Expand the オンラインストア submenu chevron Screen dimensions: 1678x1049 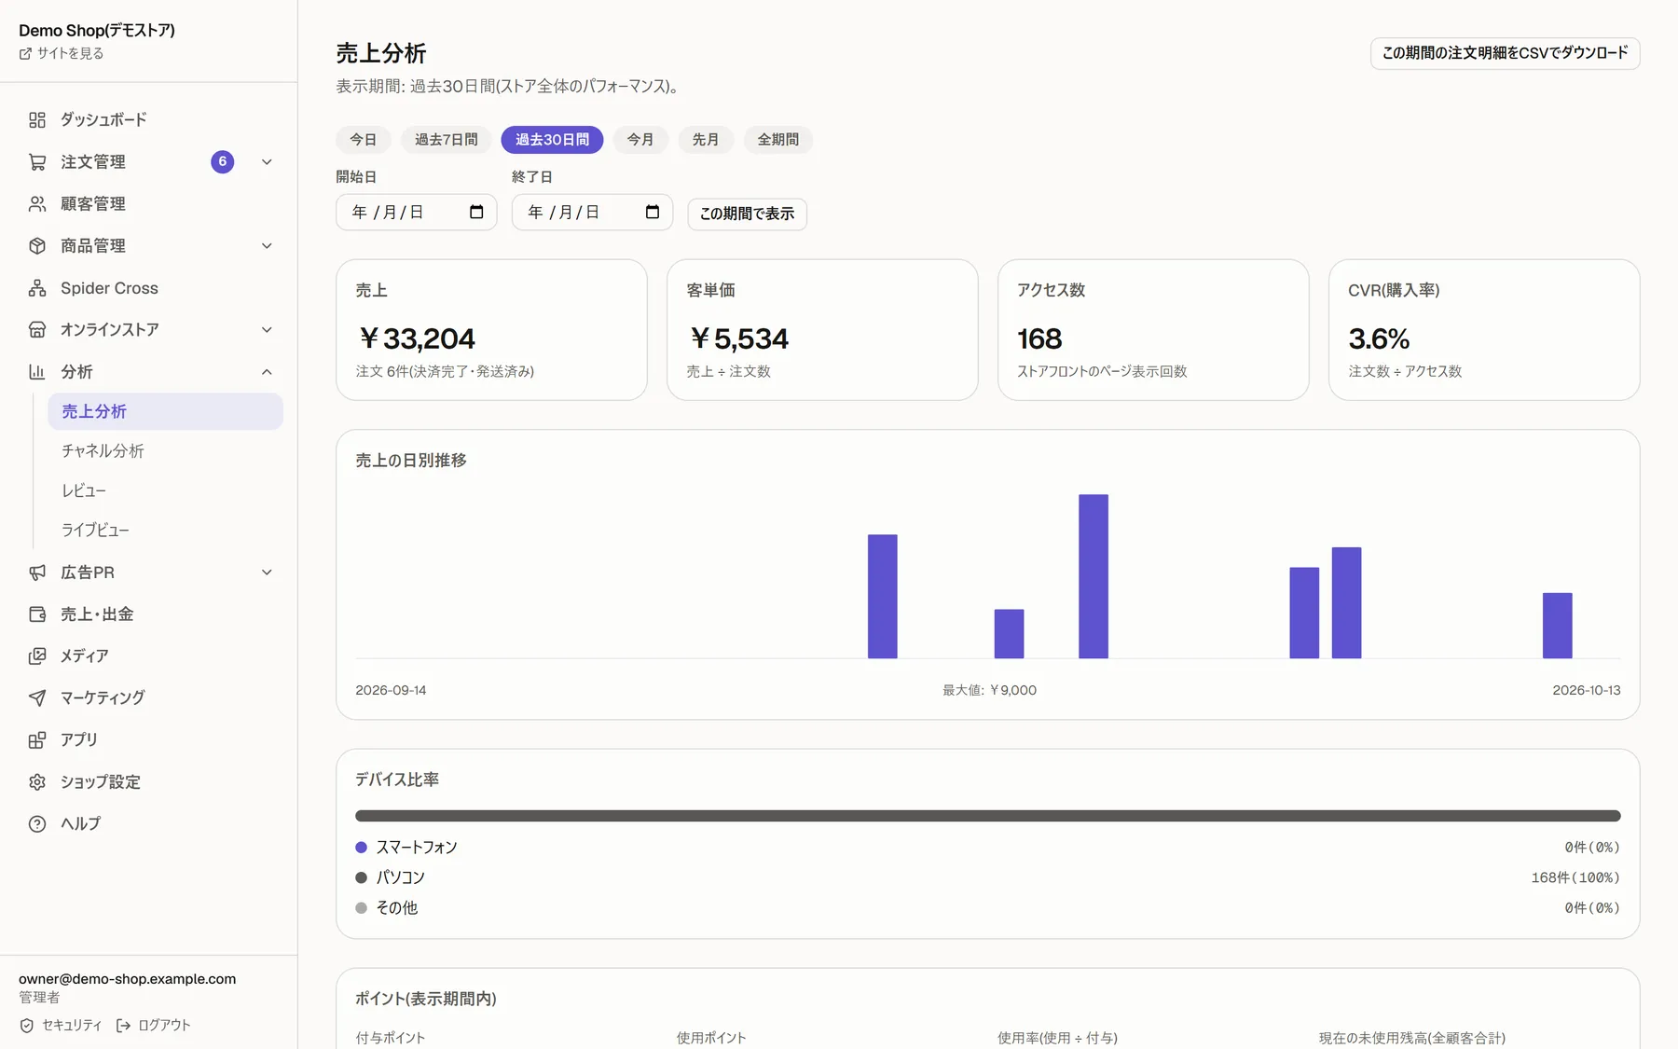point(267,330)
